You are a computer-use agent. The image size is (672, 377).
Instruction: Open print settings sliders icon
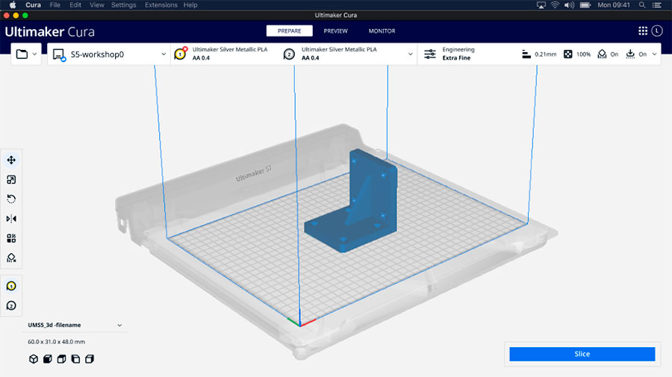pos(430,54)
